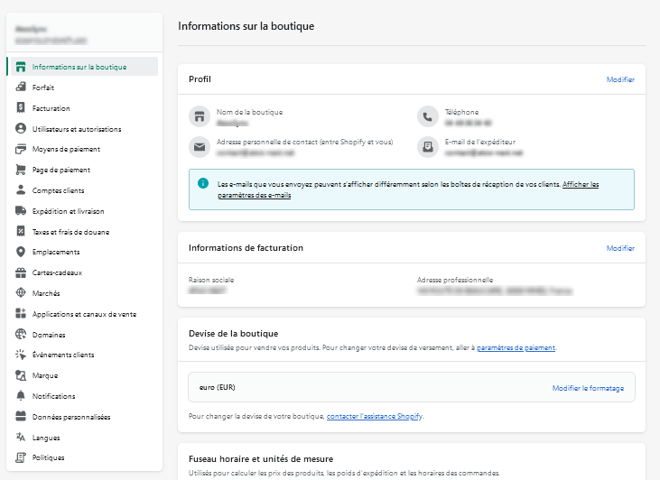Click the euro (EUR) currency field
The height and width of the screenshot is (480, 660).
(x=412, y=387)
